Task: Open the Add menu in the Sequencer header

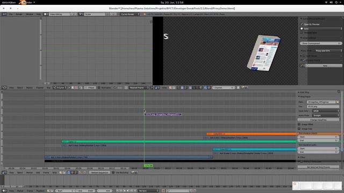Action: click(x=38, y=173)
